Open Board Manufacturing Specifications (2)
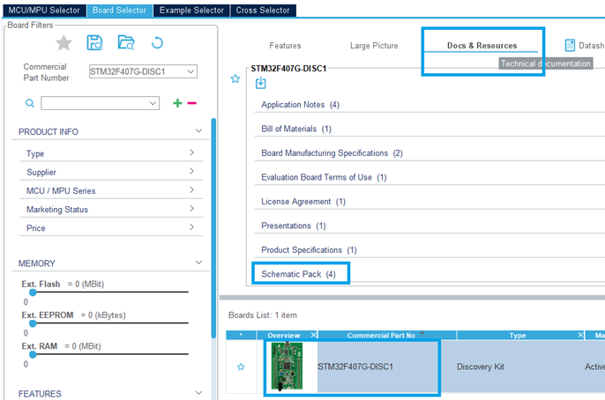Screen dimensions: 605x400 [x=332, y=153]
